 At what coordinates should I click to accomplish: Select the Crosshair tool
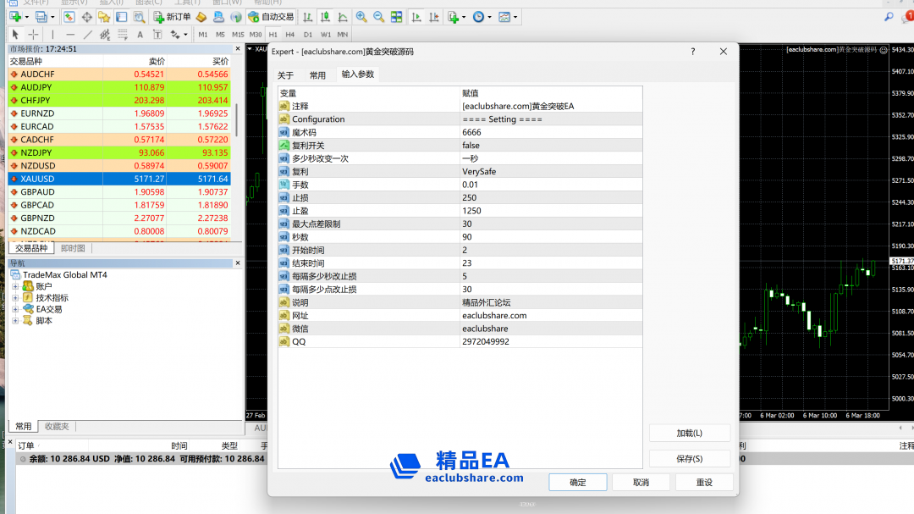(x=33, y=35)
